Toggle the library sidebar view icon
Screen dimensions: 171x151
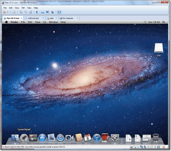coord(38,12)
